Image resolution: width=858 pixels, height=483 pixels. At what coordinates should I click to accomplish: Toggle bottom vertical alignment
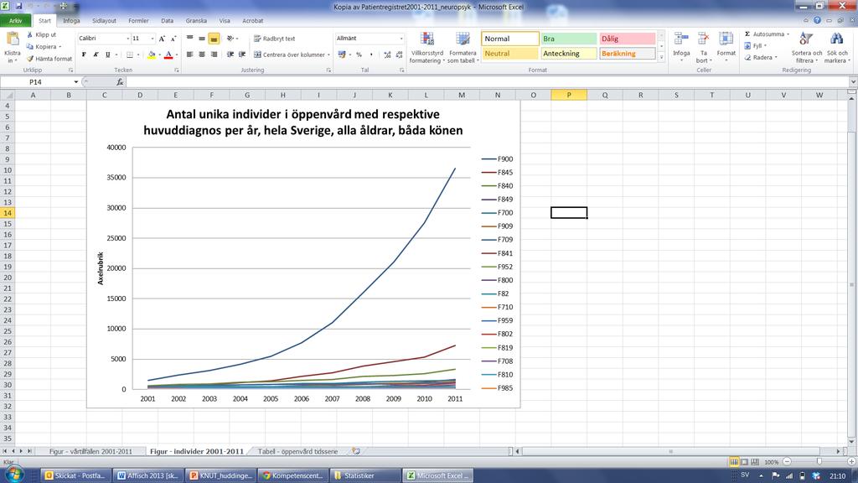(214, 39)
